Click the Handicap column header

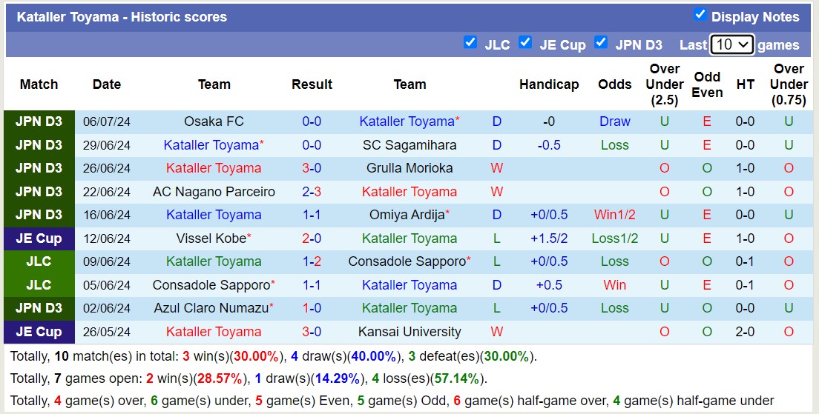tap(549, 84)
